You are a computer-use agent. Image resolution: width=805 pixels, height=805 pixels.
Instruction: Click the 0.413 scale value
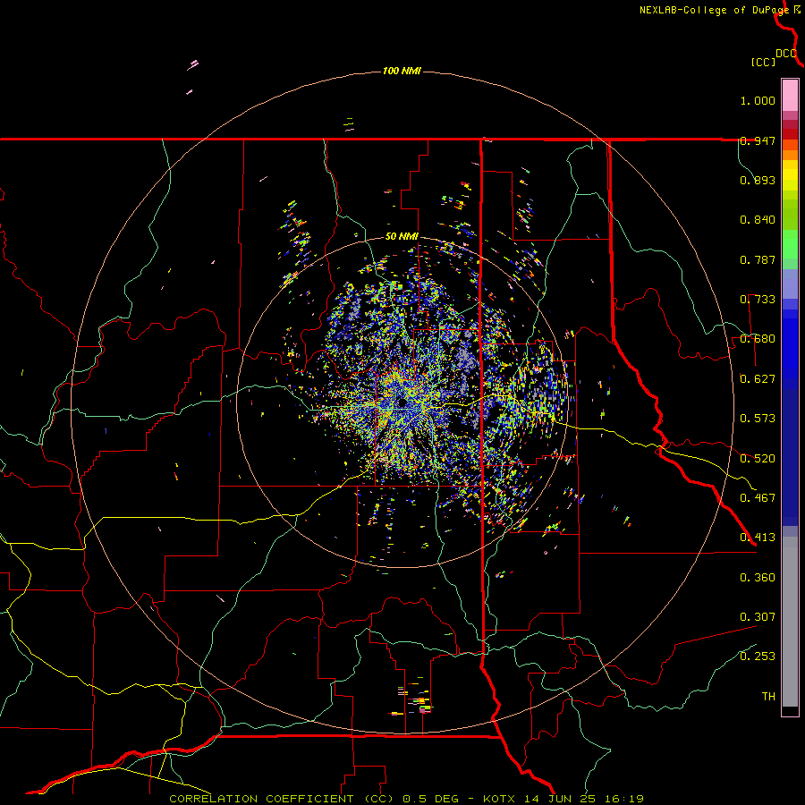click(x=758, y=538)
